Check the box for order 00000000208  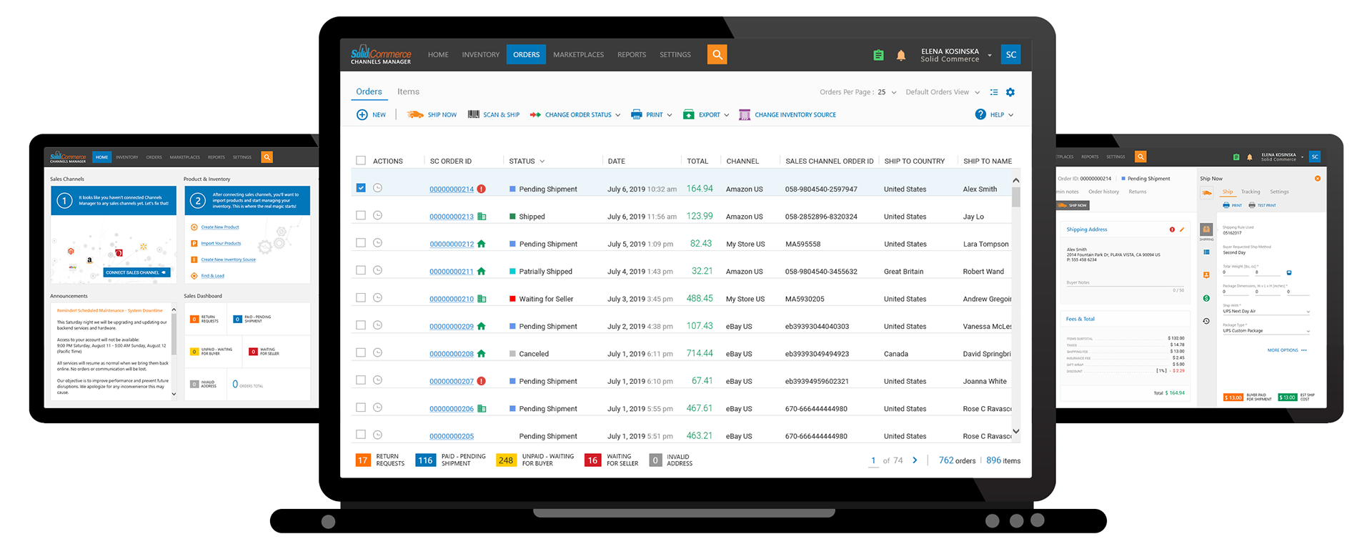361,352
